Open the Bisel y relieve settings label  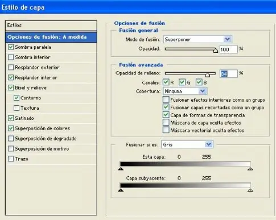(x=31, y=88)
